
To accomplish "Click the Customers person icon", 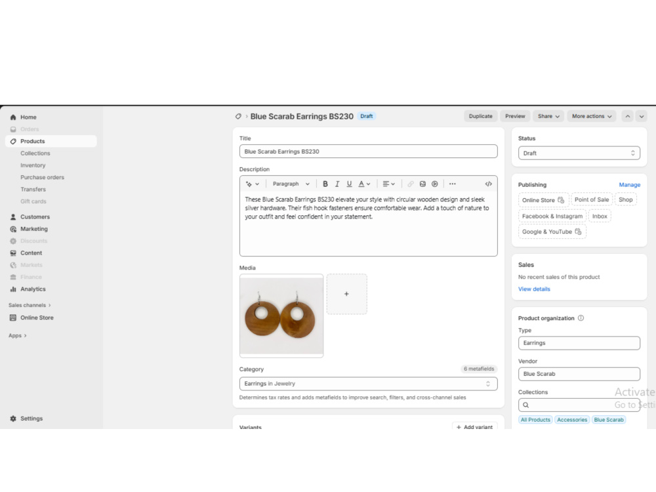I will tap(13, 216).
